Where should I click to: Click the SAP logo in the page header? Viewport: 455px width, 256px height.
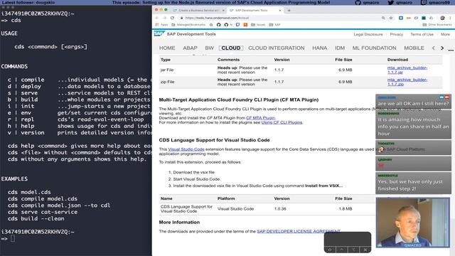coord(159,33)
